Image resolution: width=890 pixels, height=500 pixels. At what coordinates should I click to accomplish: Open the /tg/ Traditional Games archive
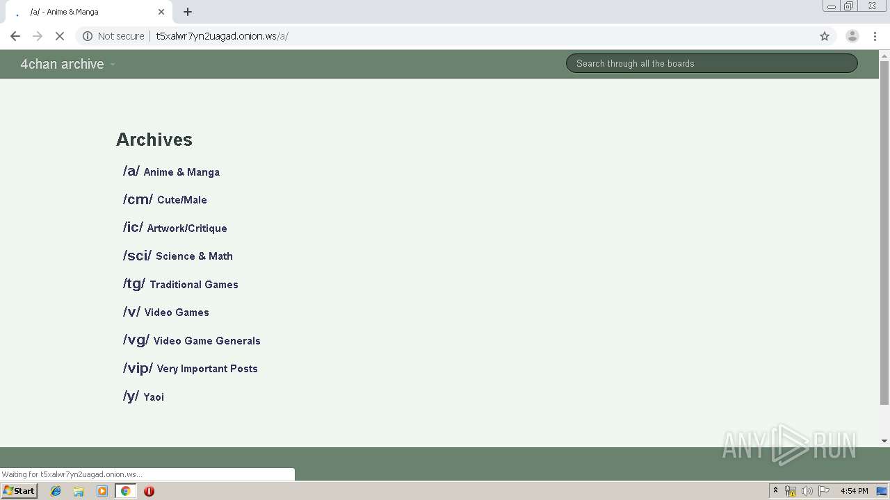(x=181, y=283)
